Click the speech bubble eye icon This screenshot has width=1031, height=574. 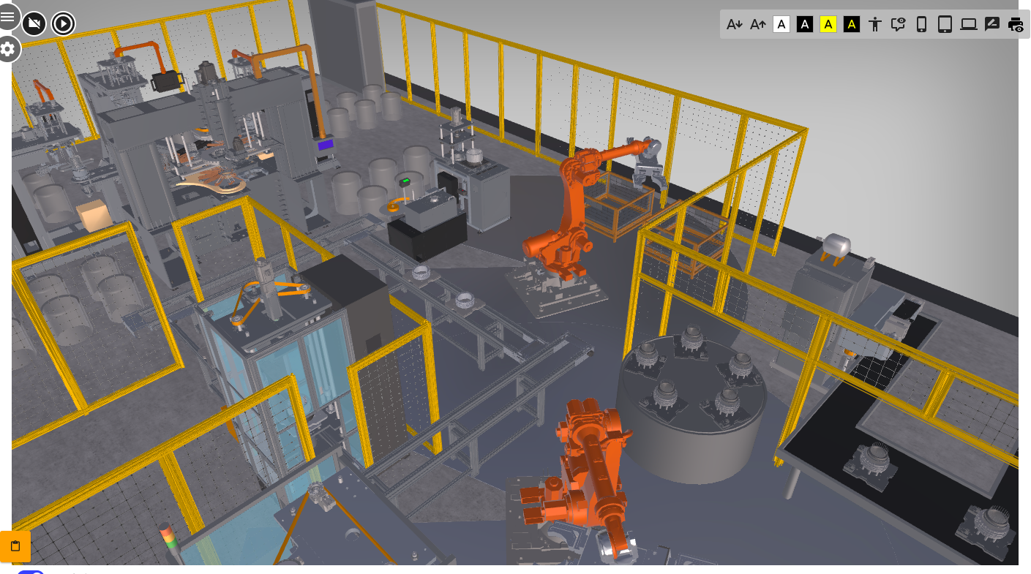tap(899, 24)
